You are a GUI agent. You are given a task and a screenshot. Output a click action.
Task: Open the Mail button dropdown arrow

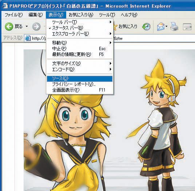coord(167,26)
